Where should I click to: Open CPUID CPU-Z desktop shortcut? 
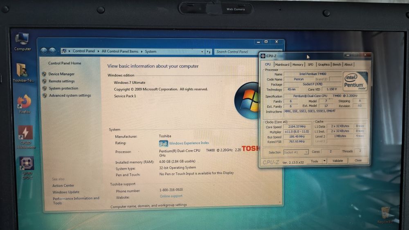(x=27, y=168)
